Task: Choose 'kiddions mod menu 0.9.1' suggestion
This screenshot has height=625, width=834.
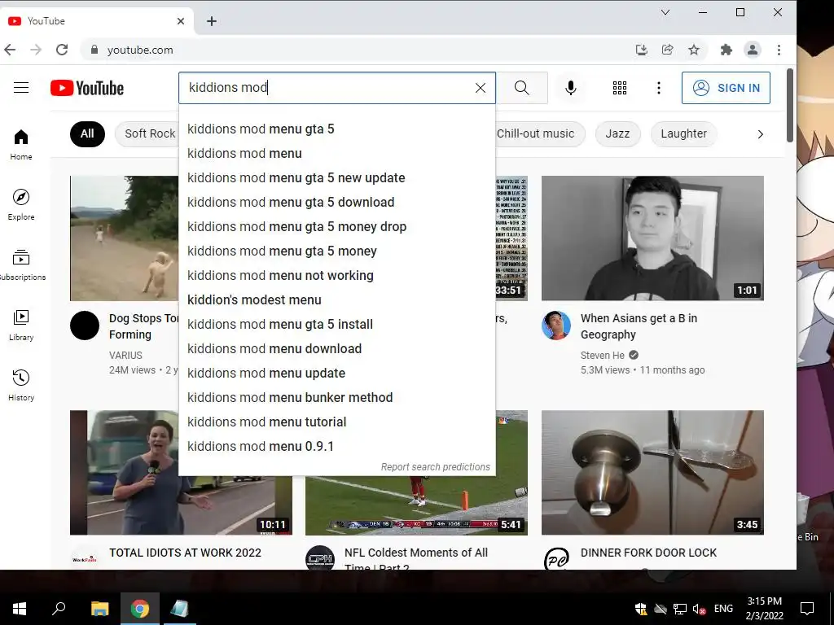Action: pos(336,447)
